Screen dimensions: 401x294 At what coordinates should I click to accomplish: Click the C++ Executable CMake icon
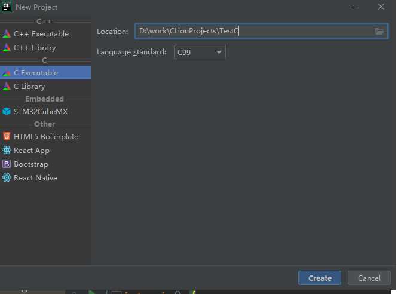(7, 33)
